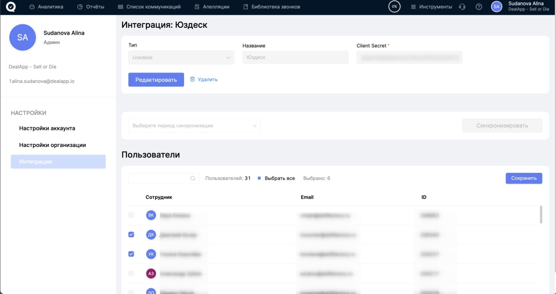Viewport: 556px width, 294px height.
Task: Click the magnifier icon in user search
Action: click(193, 178)
